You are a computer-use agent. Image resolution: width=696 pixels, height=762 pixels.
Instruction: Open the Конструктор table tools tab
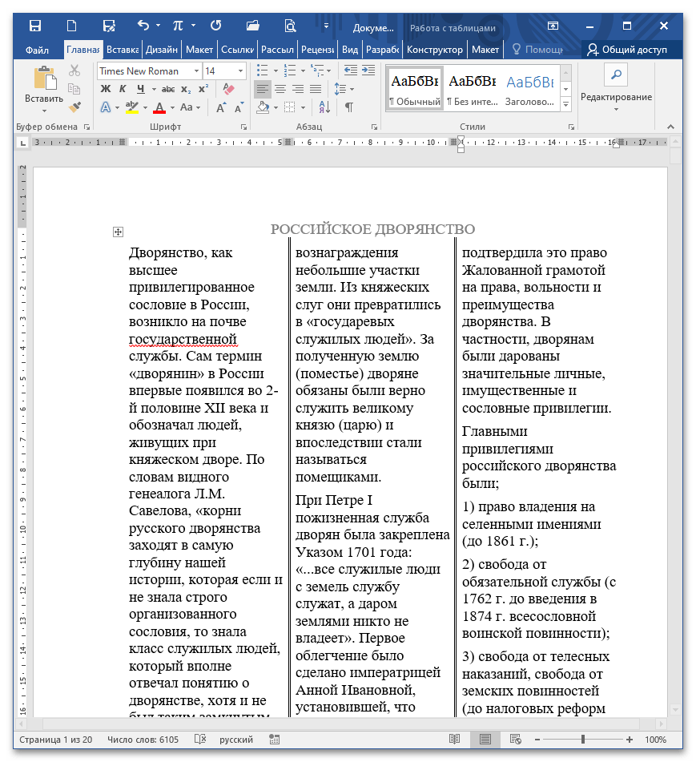[435, 50]
